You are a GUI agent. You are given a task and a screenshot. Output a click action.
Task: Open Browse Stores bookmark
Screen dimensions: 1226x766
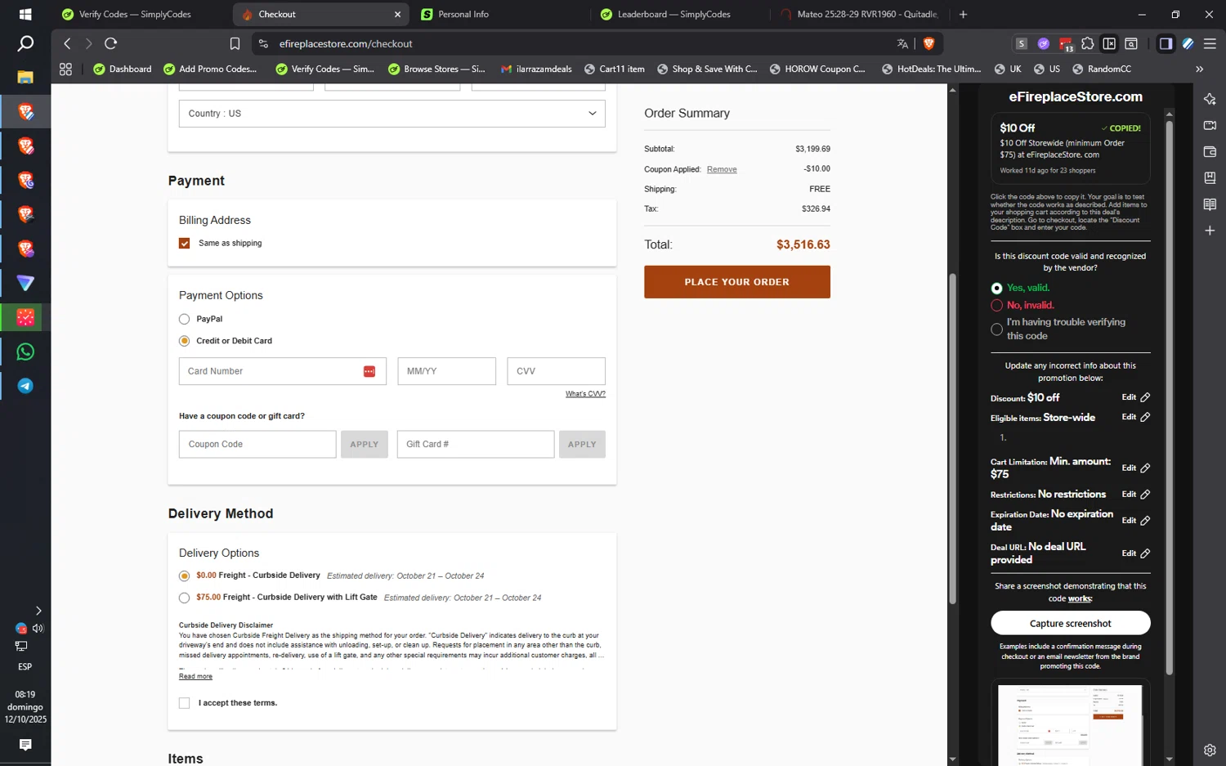(437, 69)
